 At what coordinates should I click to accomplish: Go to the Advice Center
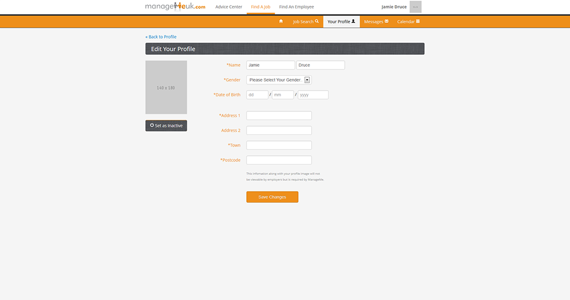click(x=229, y=7)
